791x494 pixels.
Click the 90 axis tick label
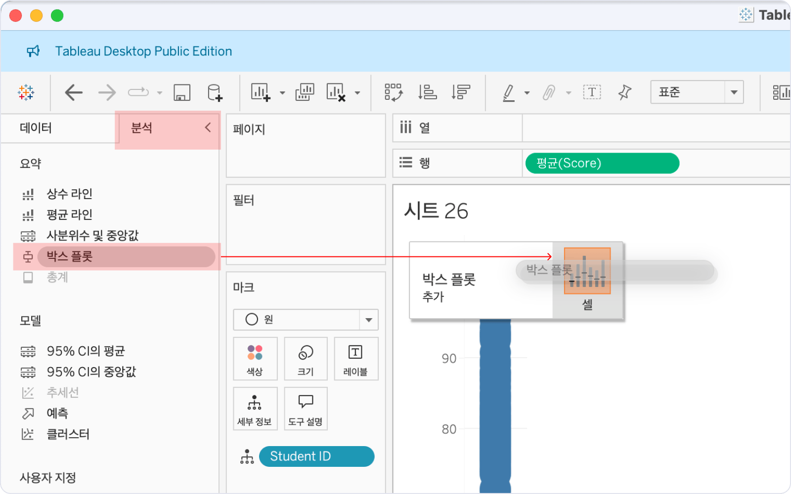449,359
